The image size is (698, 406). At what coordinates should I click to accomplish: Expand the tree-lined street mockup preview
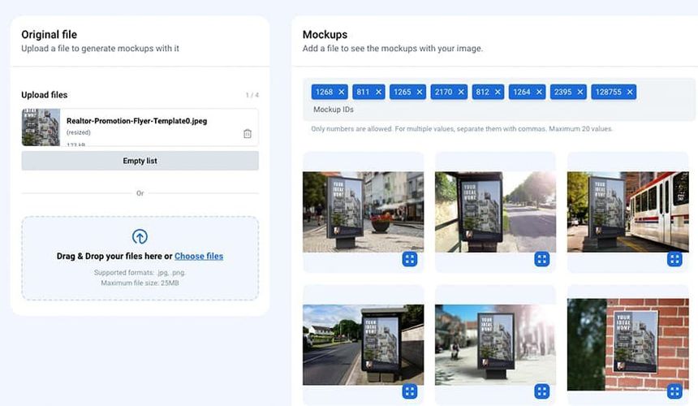click(x=542, y=259)
